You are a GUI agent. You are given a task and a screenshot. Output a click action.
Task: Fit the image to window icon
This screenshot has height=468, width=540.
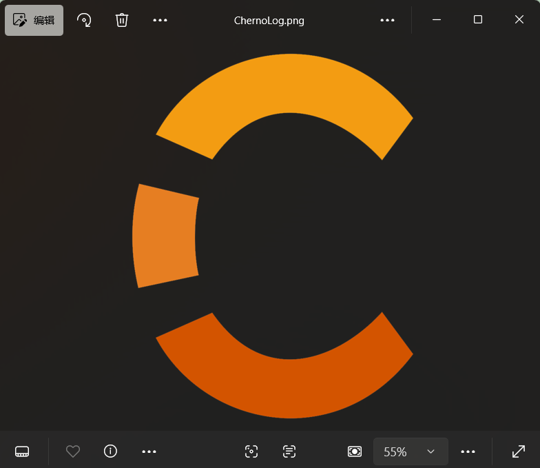coord(354,451)
